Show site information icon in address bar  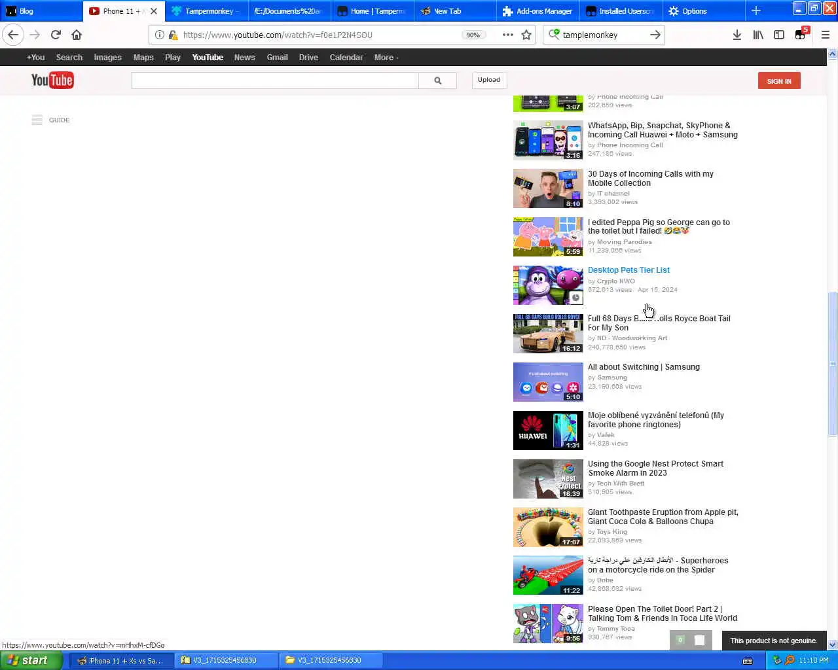[159, 35]
